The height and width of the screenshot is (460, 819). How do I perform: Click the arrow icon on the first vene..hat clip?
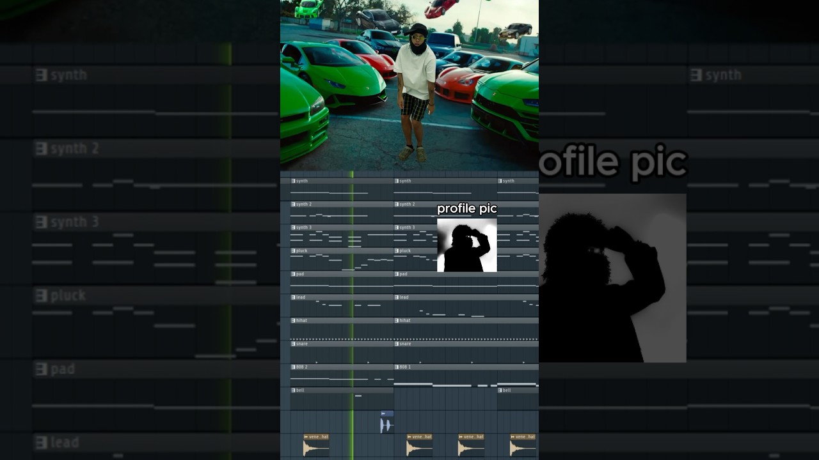click(x=306, y=437)
